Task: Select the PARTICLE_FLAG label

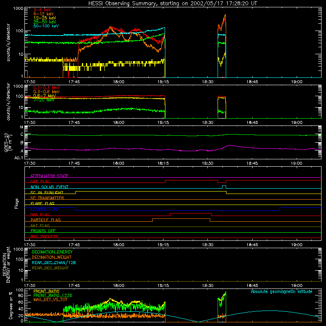Action: click(46, 220)
